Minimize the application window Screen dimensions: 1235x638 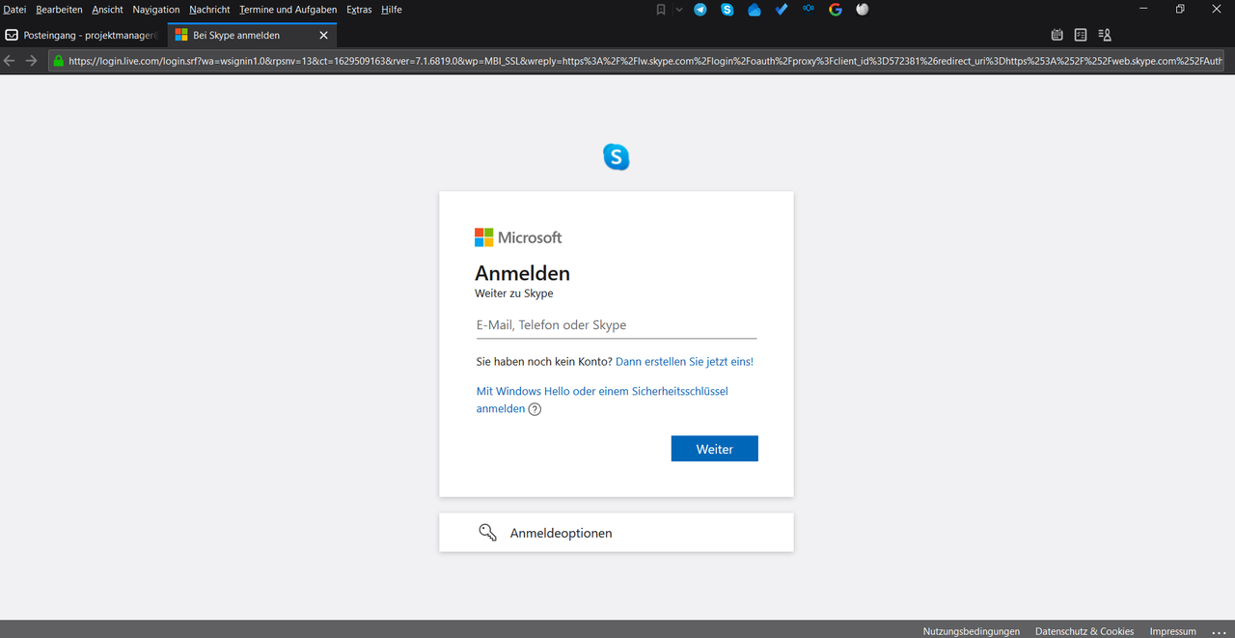click(1143, 9)
